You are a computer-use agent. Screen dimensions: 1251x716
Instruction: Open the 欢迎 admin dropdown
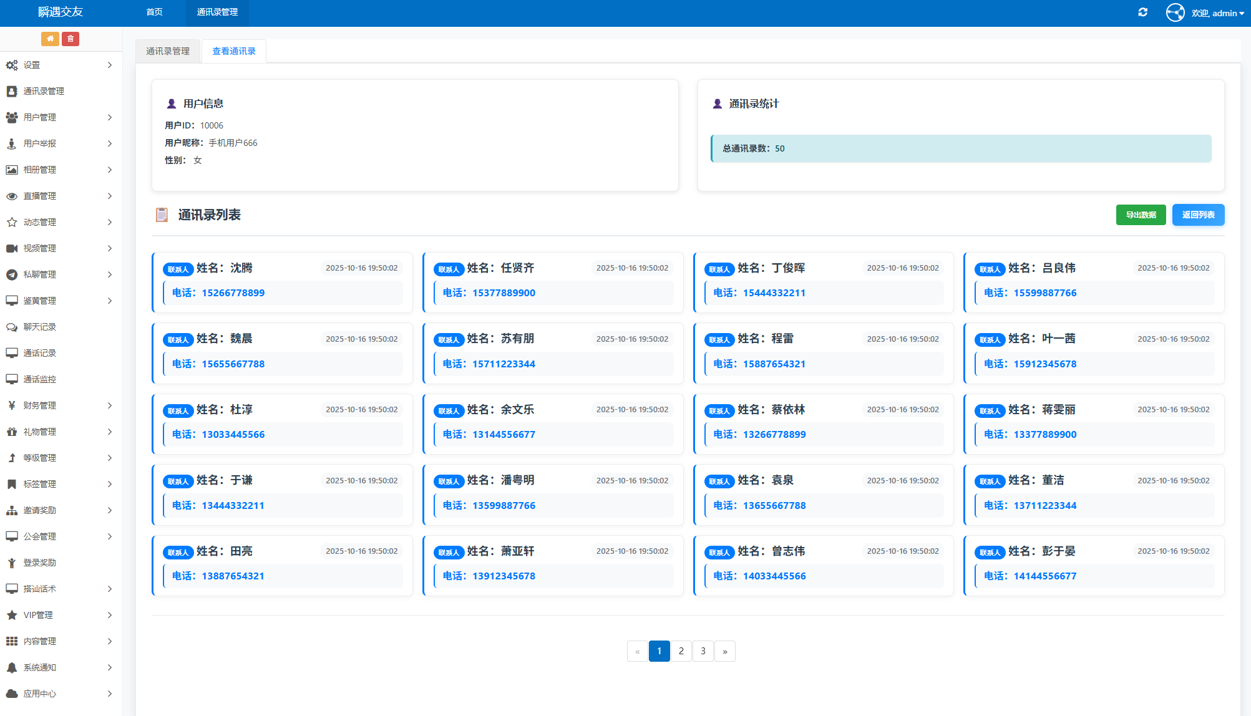pos(1217,13)
